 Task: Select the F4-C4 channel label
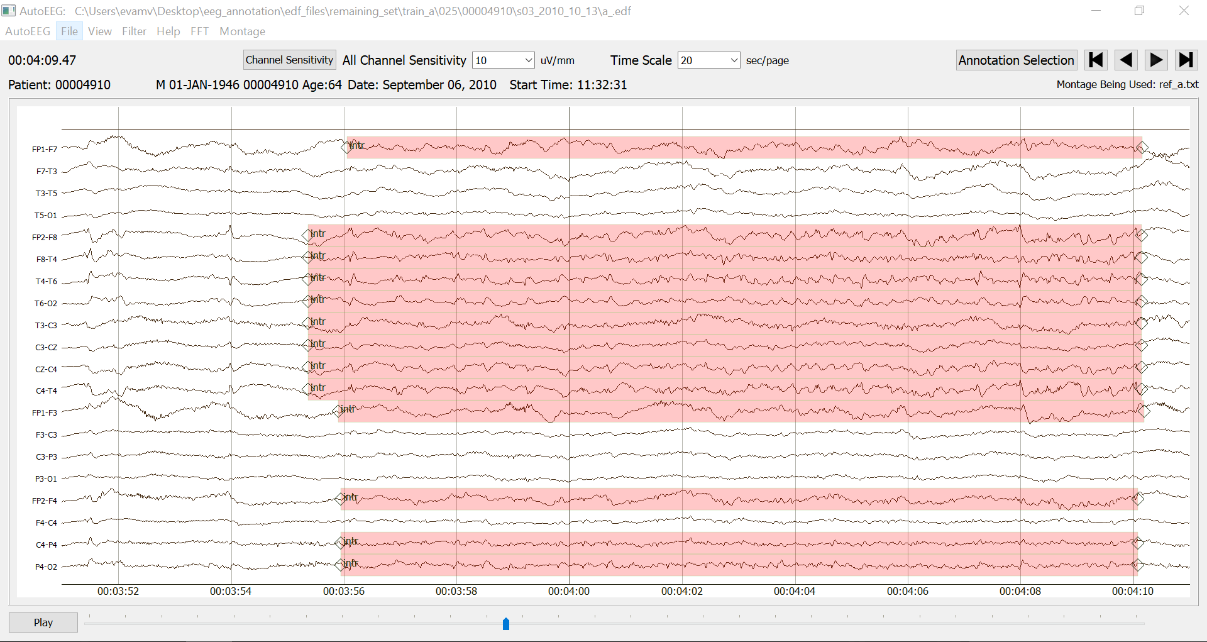pyautogui.click(x=47, y=523)
